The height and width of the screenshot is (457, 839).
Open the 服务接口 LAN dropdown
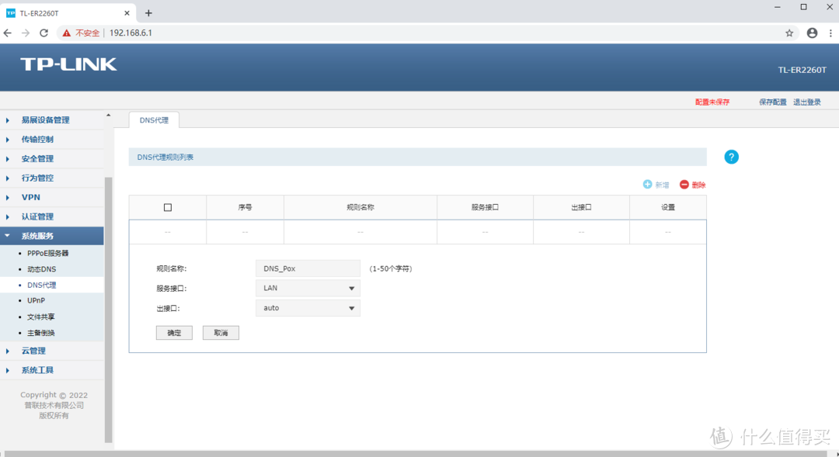pyautogui.click(x=308, y=288)
